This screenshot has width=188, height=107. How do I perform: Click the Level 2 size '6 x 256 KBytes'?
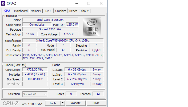[77, 79]
